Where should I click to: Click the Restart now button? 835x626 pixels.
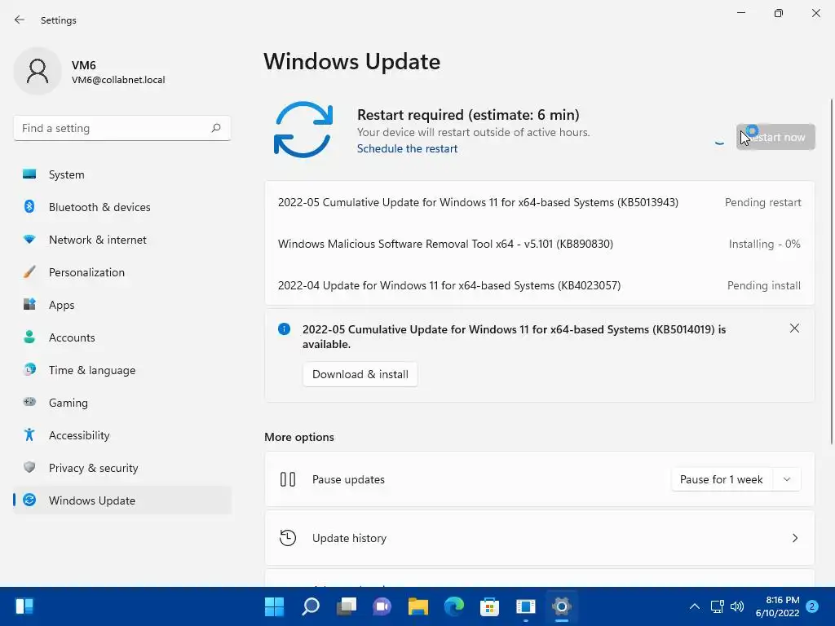coord(775,137)
